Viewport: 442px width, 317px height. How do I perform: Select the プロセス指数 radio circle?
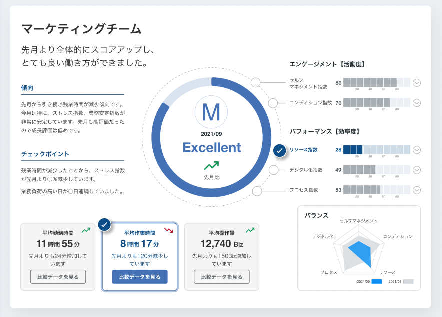(257, 190)
